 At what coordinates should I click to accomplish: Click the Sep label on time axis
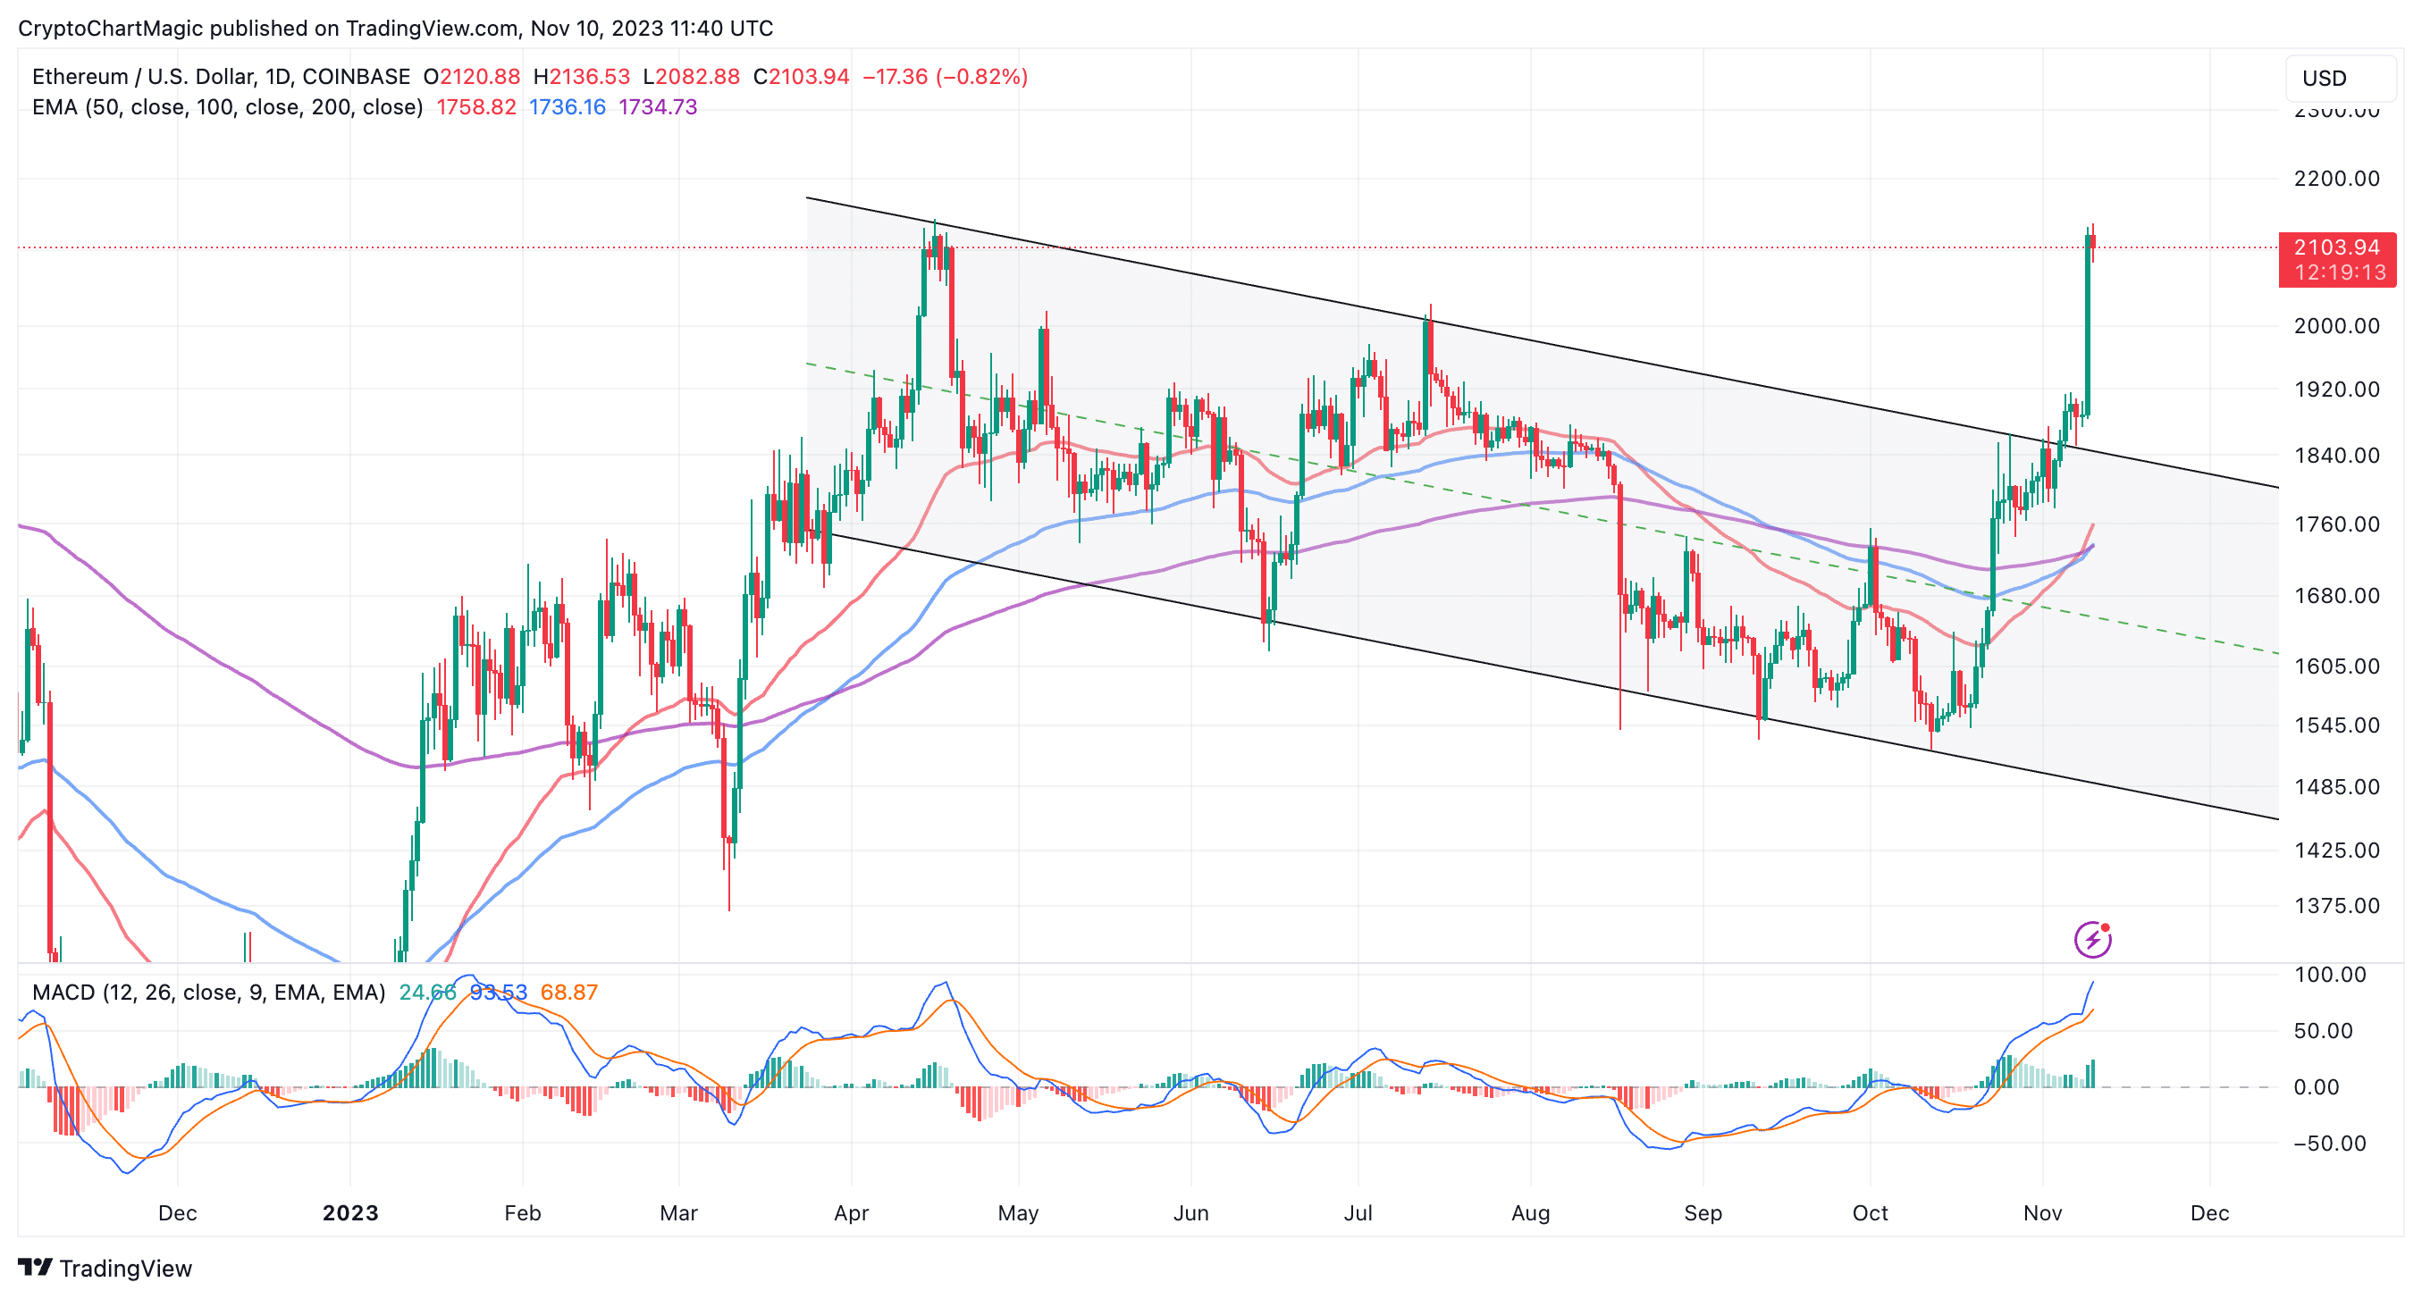pos(1703,1213)
